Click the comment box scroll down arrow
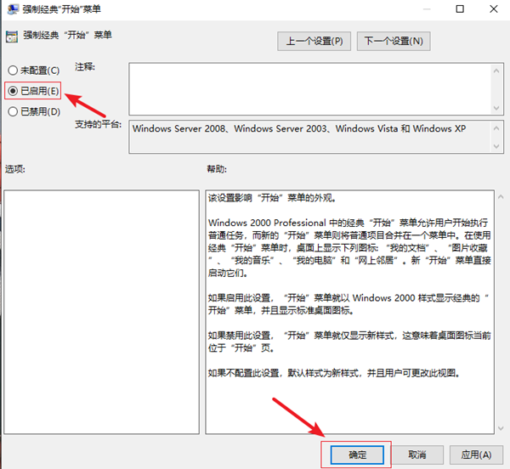This screenshot has width=510, height=469. (496, 108)
